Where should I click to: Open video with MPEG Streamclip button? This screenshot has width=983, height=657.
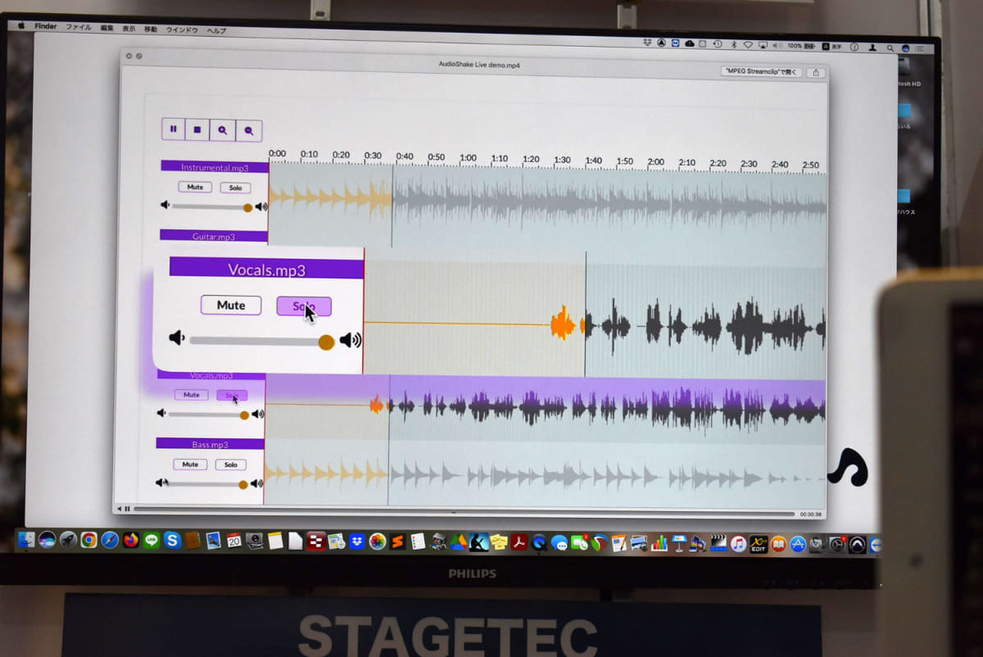[x=762, y=72]
